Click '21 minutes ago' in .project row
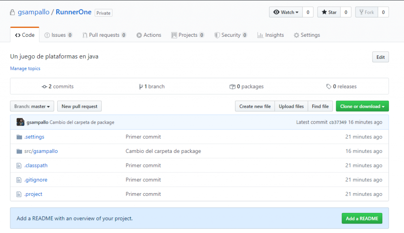 pyautogui.click(x=364, y=194)
